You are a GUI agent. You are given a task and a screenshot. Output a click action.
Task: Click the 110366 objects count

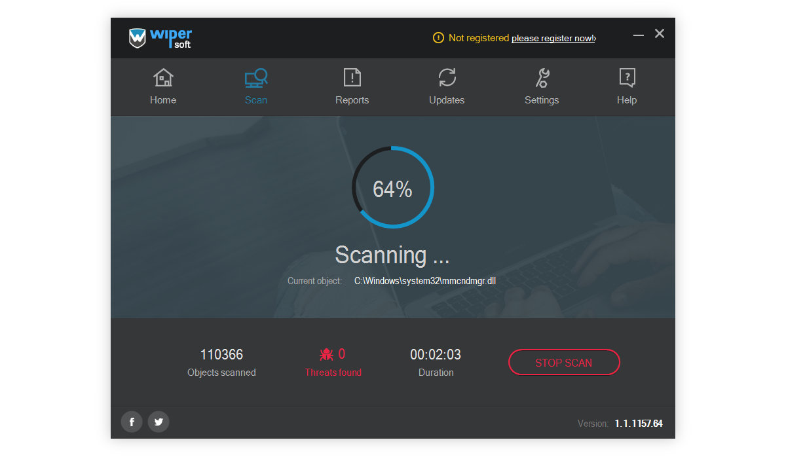point(221,355)
